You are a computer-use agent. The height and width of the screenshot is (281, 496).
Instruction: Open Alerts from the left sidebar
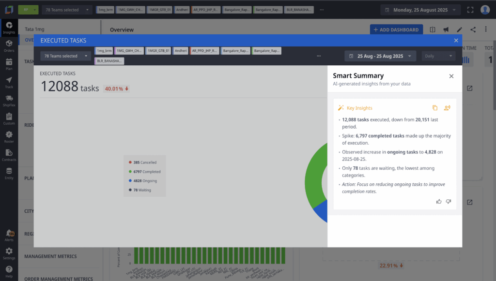[9, 236]
